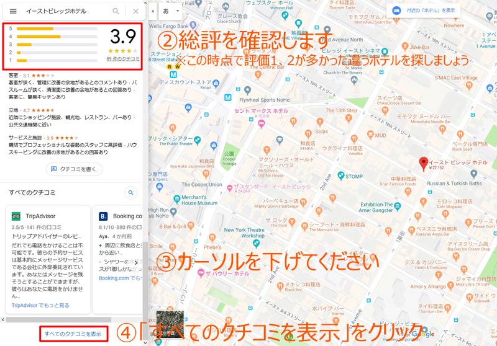The image size is (497, 346).
Task: Filter reviews by the 5-star bar
Action: click(x=57, y=29)
